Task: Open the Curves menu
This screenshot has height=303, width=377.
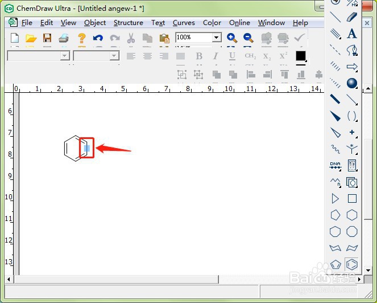Action: point(184,23)
